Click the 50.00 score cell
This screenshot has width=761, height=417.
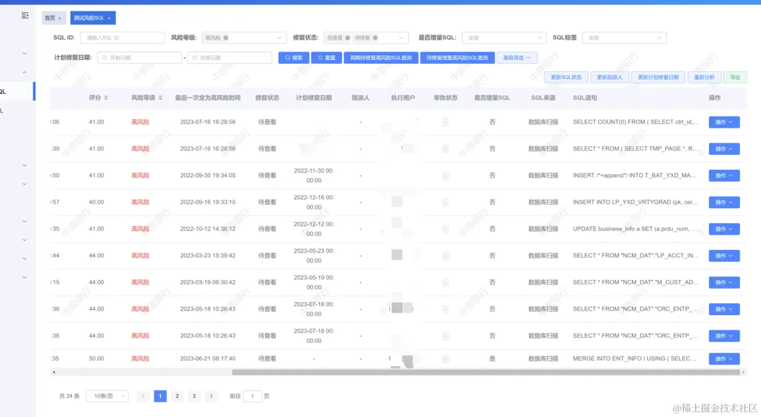[x=97, y=359]
